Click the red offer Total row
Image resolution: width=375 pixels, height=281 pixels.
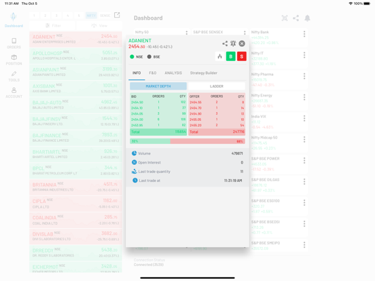(x=217, y=132)
